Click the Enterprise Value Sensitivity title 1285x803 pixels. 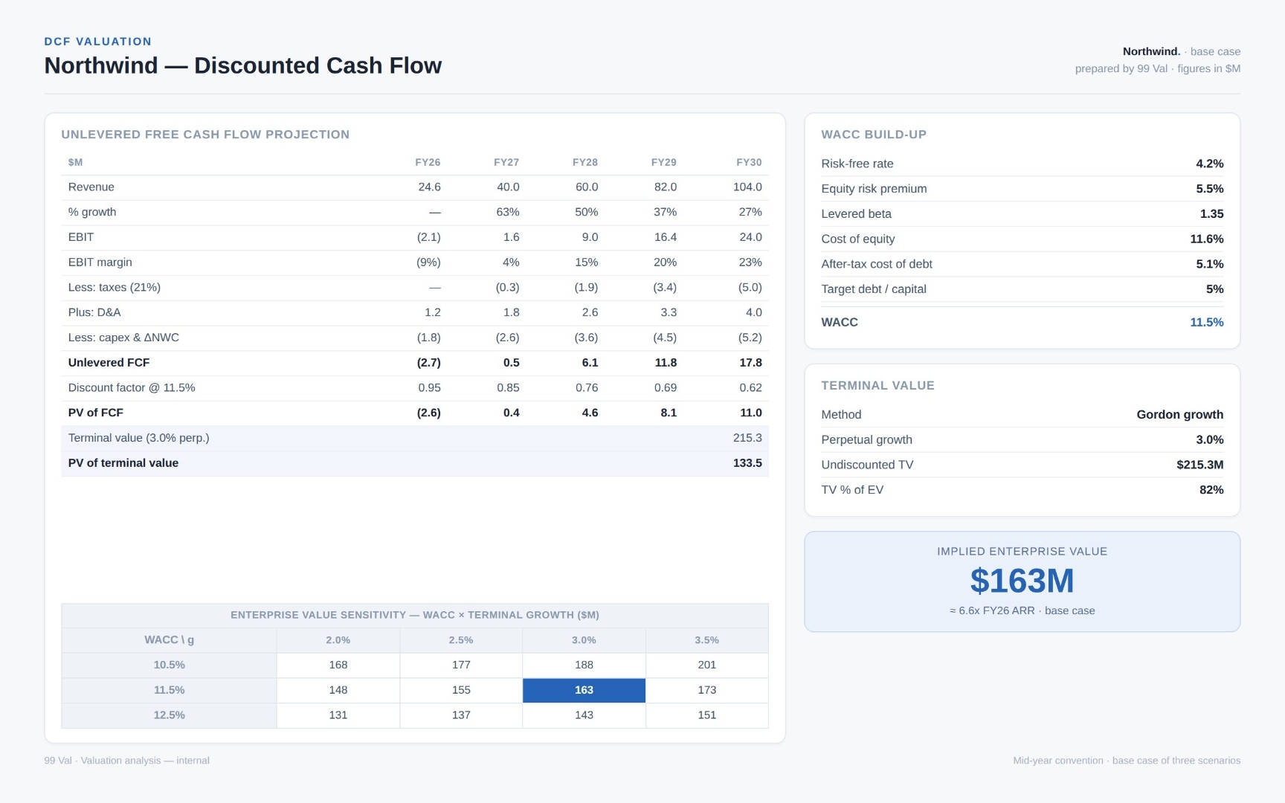click(415, 615)
